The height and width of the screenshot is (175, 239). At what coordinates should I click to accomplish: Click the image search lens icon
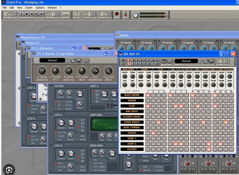pos(9,170)
